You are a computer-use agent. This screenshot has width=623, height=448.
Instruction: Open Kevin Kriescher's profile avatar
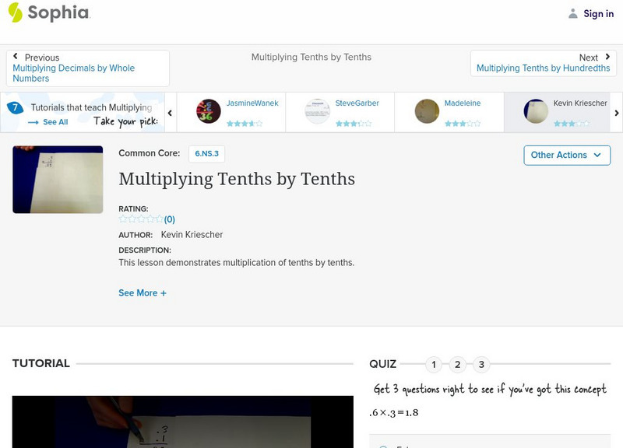tap(535, 110)
